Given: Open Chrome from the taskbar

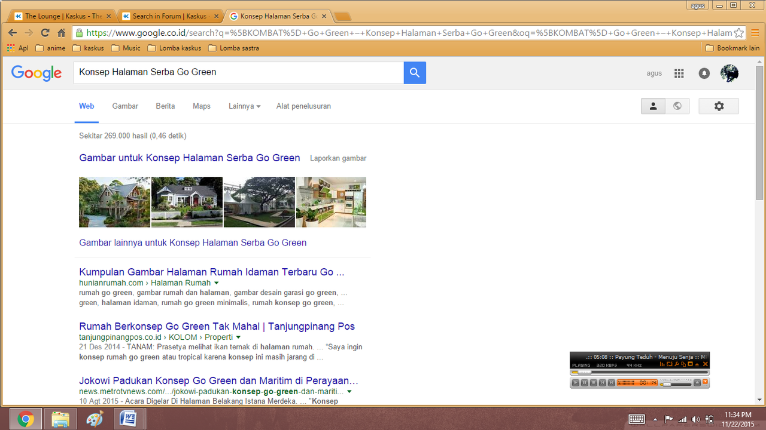Looking at the screenshot, I should (25, 419).
